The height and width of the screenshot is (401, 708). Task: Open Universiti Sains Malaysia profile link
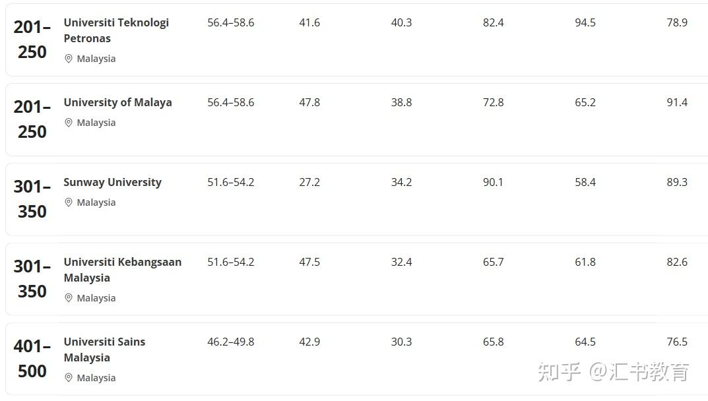(104, 350)
